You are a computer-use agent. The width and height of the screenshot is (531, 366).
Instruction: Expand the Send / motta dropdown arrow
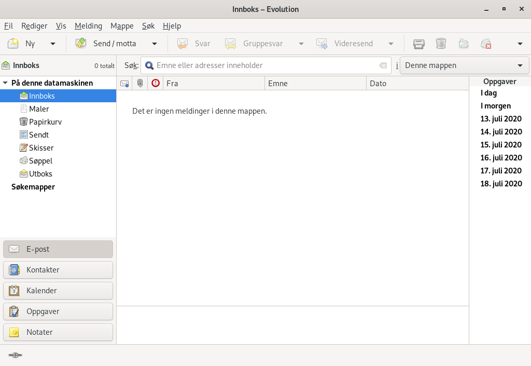pos(155,44)
